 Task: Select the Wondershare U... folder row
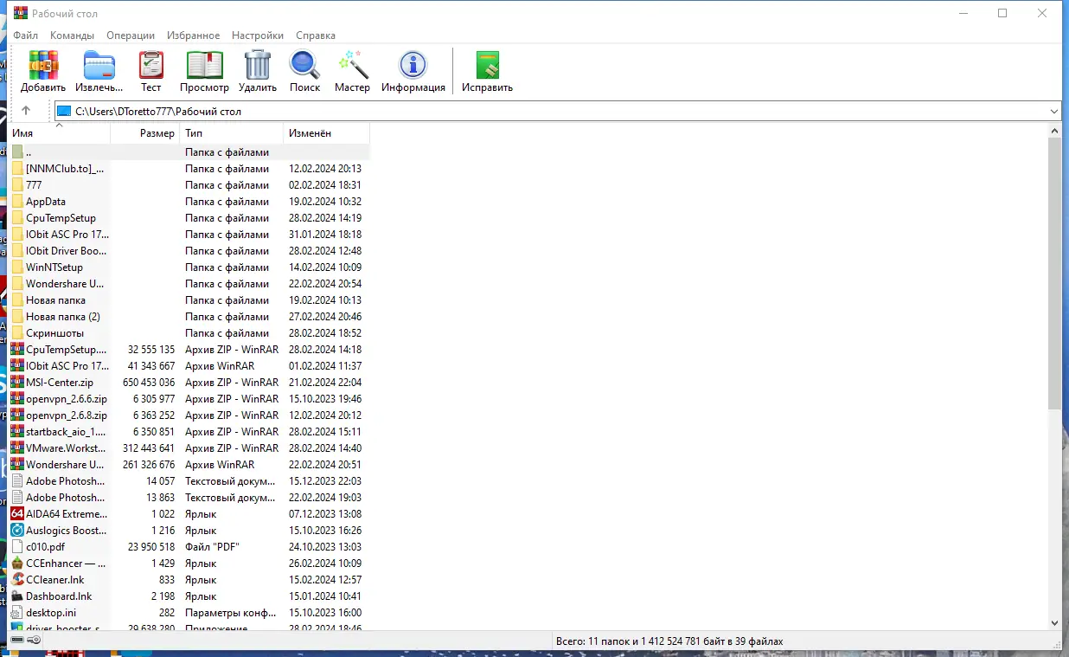tap(189, 283)
